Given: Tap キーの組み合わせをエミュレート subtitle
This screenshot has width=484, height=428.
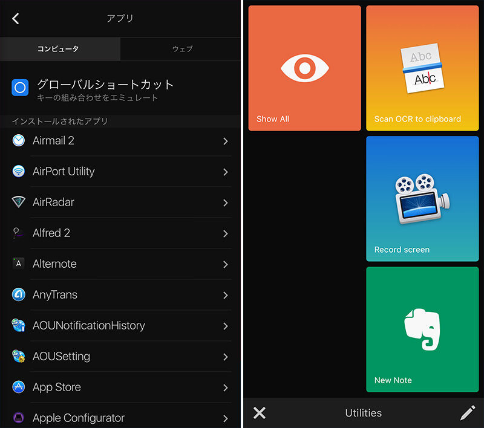Looking at the screenshot, I should coord(97,98).
